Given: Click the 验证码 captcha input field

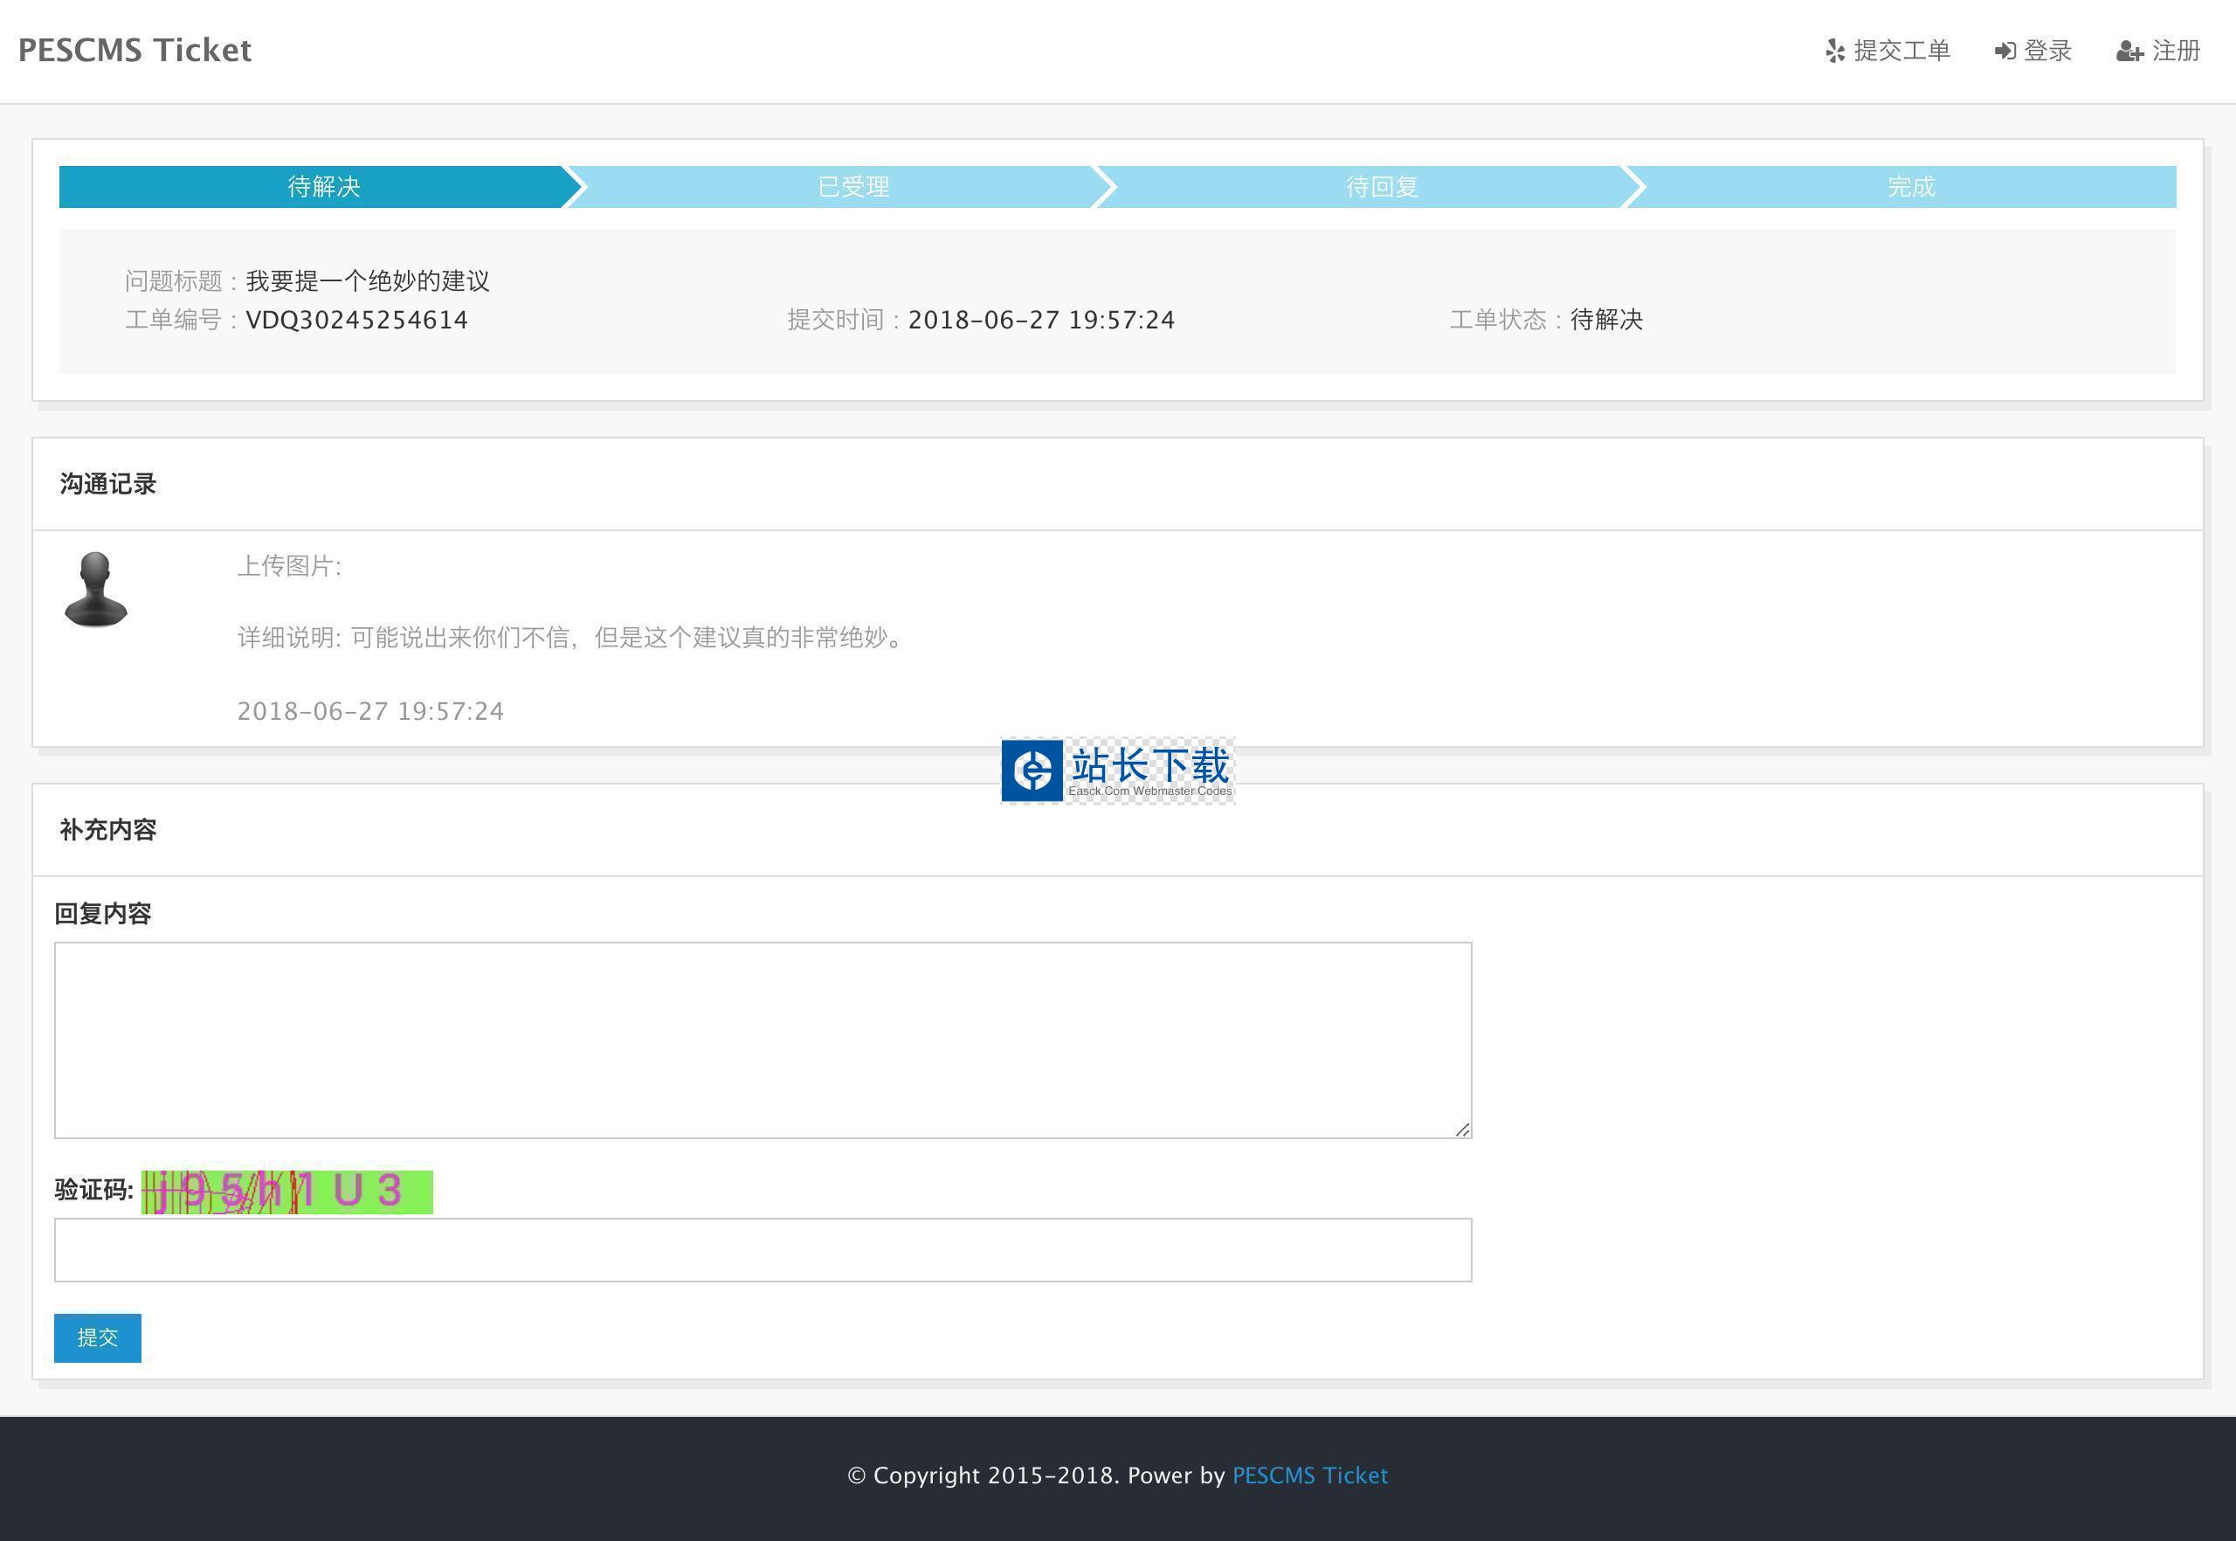Looking at the screenshot, I should 763,1249.
